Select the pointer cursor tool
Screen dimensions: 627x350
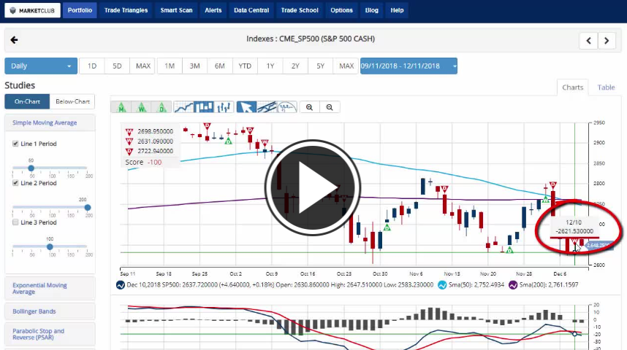(246, 107)
